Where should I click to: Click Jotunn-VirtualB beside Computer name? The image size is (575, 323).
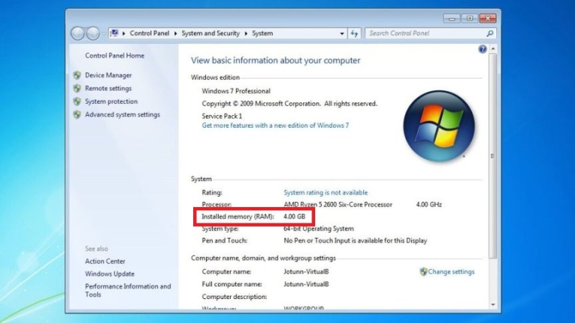(305, 271)
